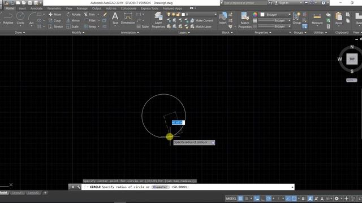The width and height of the screenshot is (362, 203).
Task: Click the Match Layer button
Action: (x=201, y=27)
